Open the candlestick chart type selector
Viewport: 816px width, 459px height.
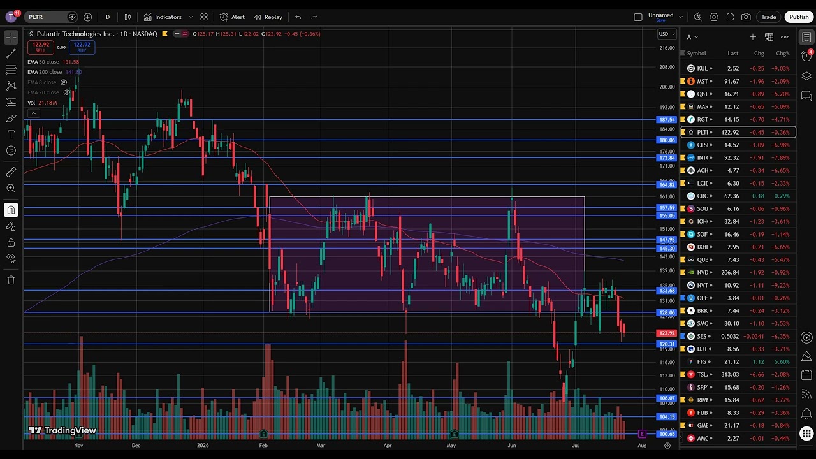[x=128, y=17]
